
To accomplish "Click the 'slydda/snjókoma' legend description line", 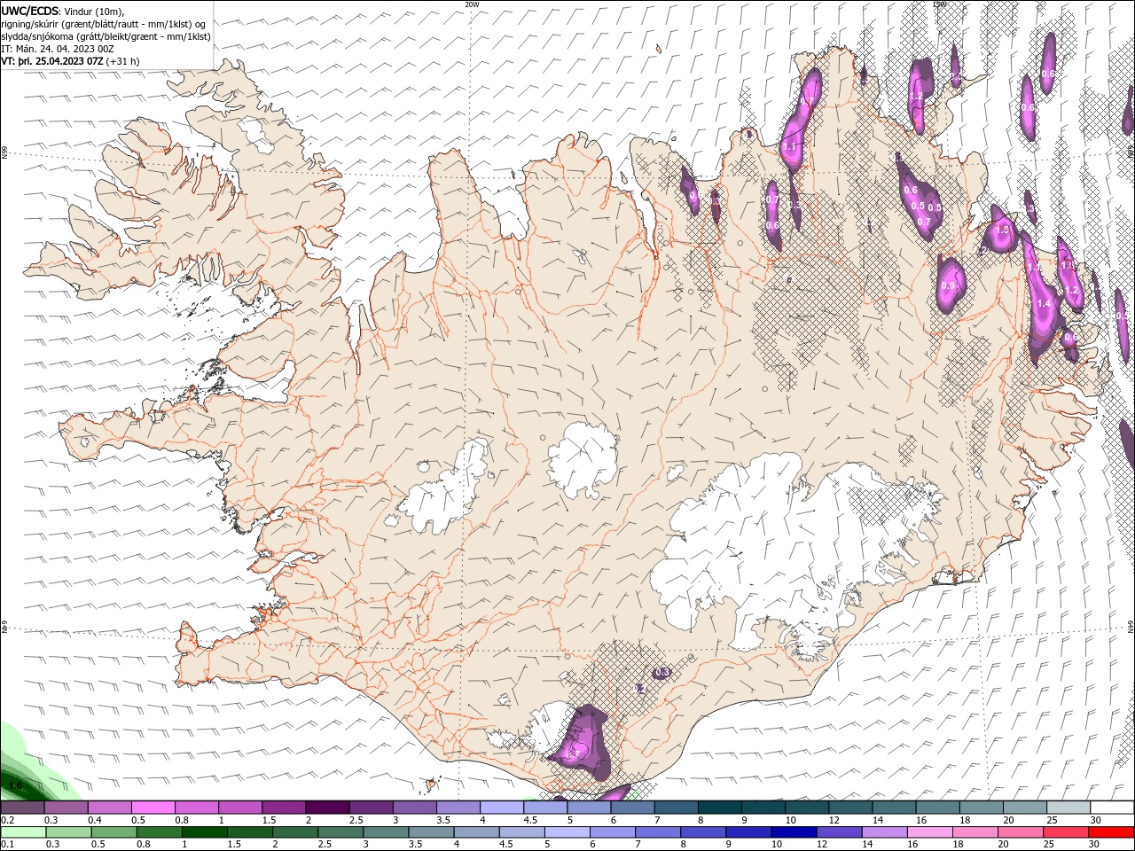I will (x=106, y=36).
